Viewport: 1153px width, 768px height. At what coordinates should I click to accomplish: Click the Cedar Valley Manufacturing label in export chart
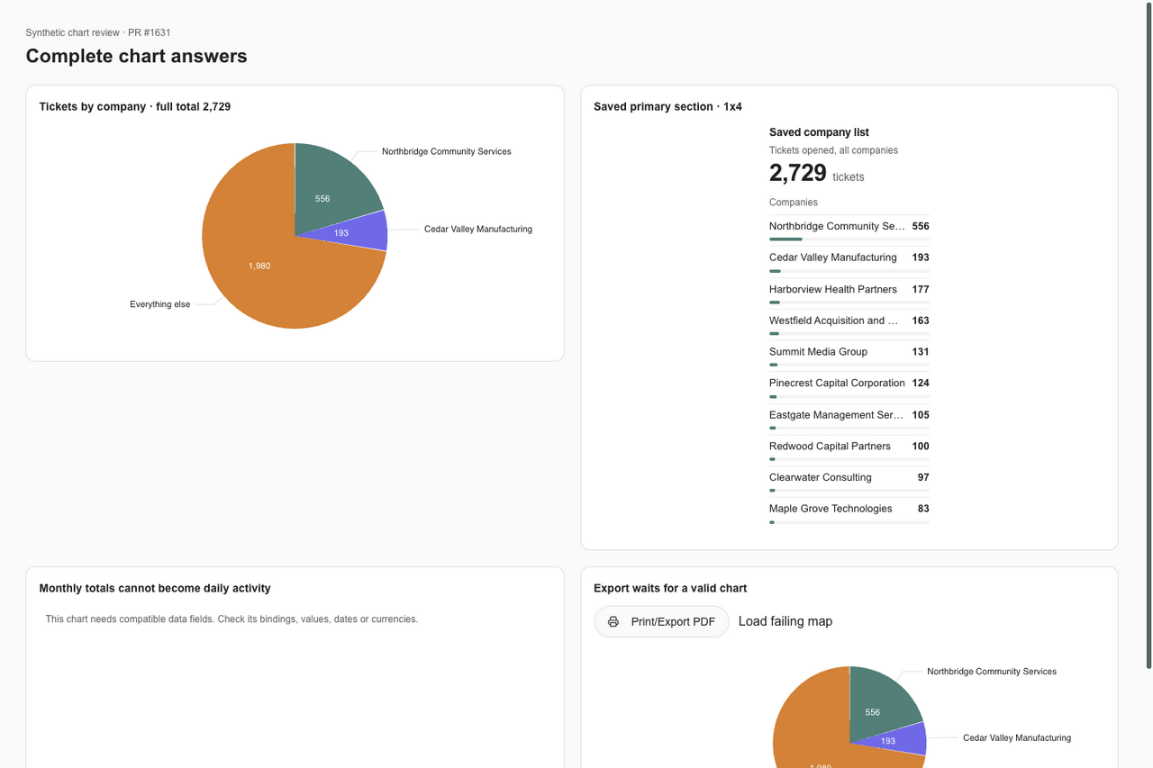[x=1017, y=738]
